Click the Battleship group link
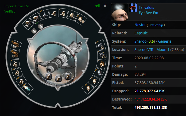Viewport: 186px width, 116px height. (156, 25)
